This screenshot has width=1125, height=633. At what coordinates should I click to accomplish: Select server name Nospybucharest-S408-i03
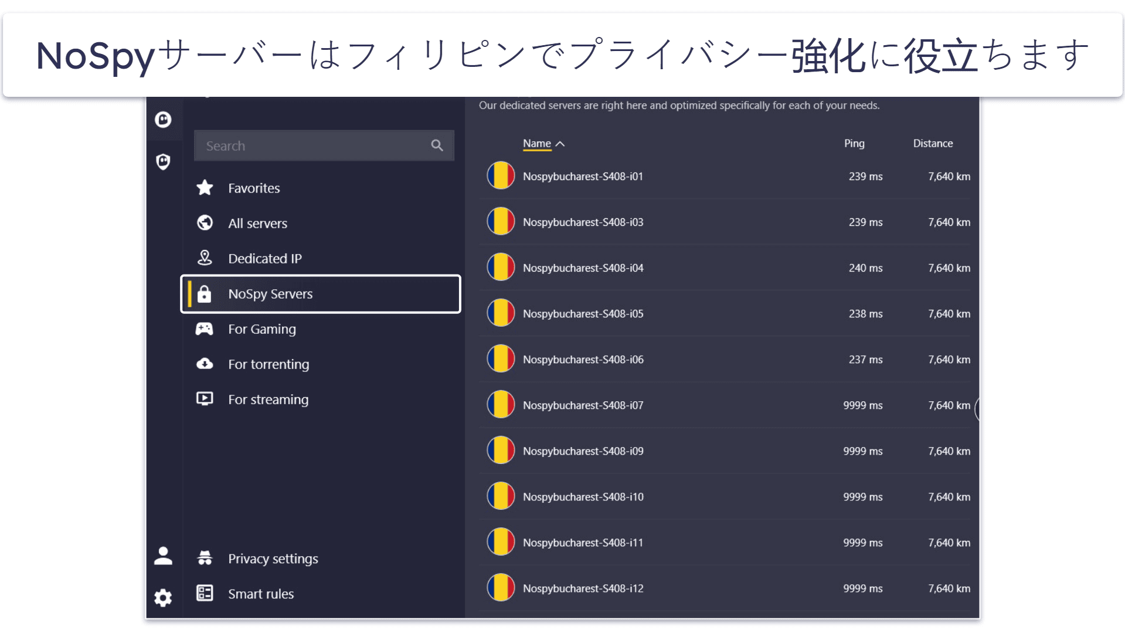coord(583,222)
